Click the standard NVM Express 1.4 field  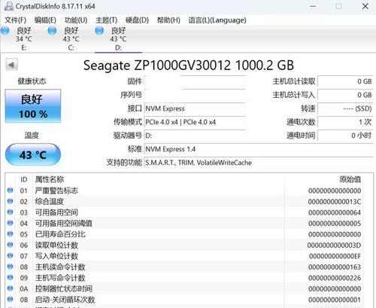[x=259, y=149]
